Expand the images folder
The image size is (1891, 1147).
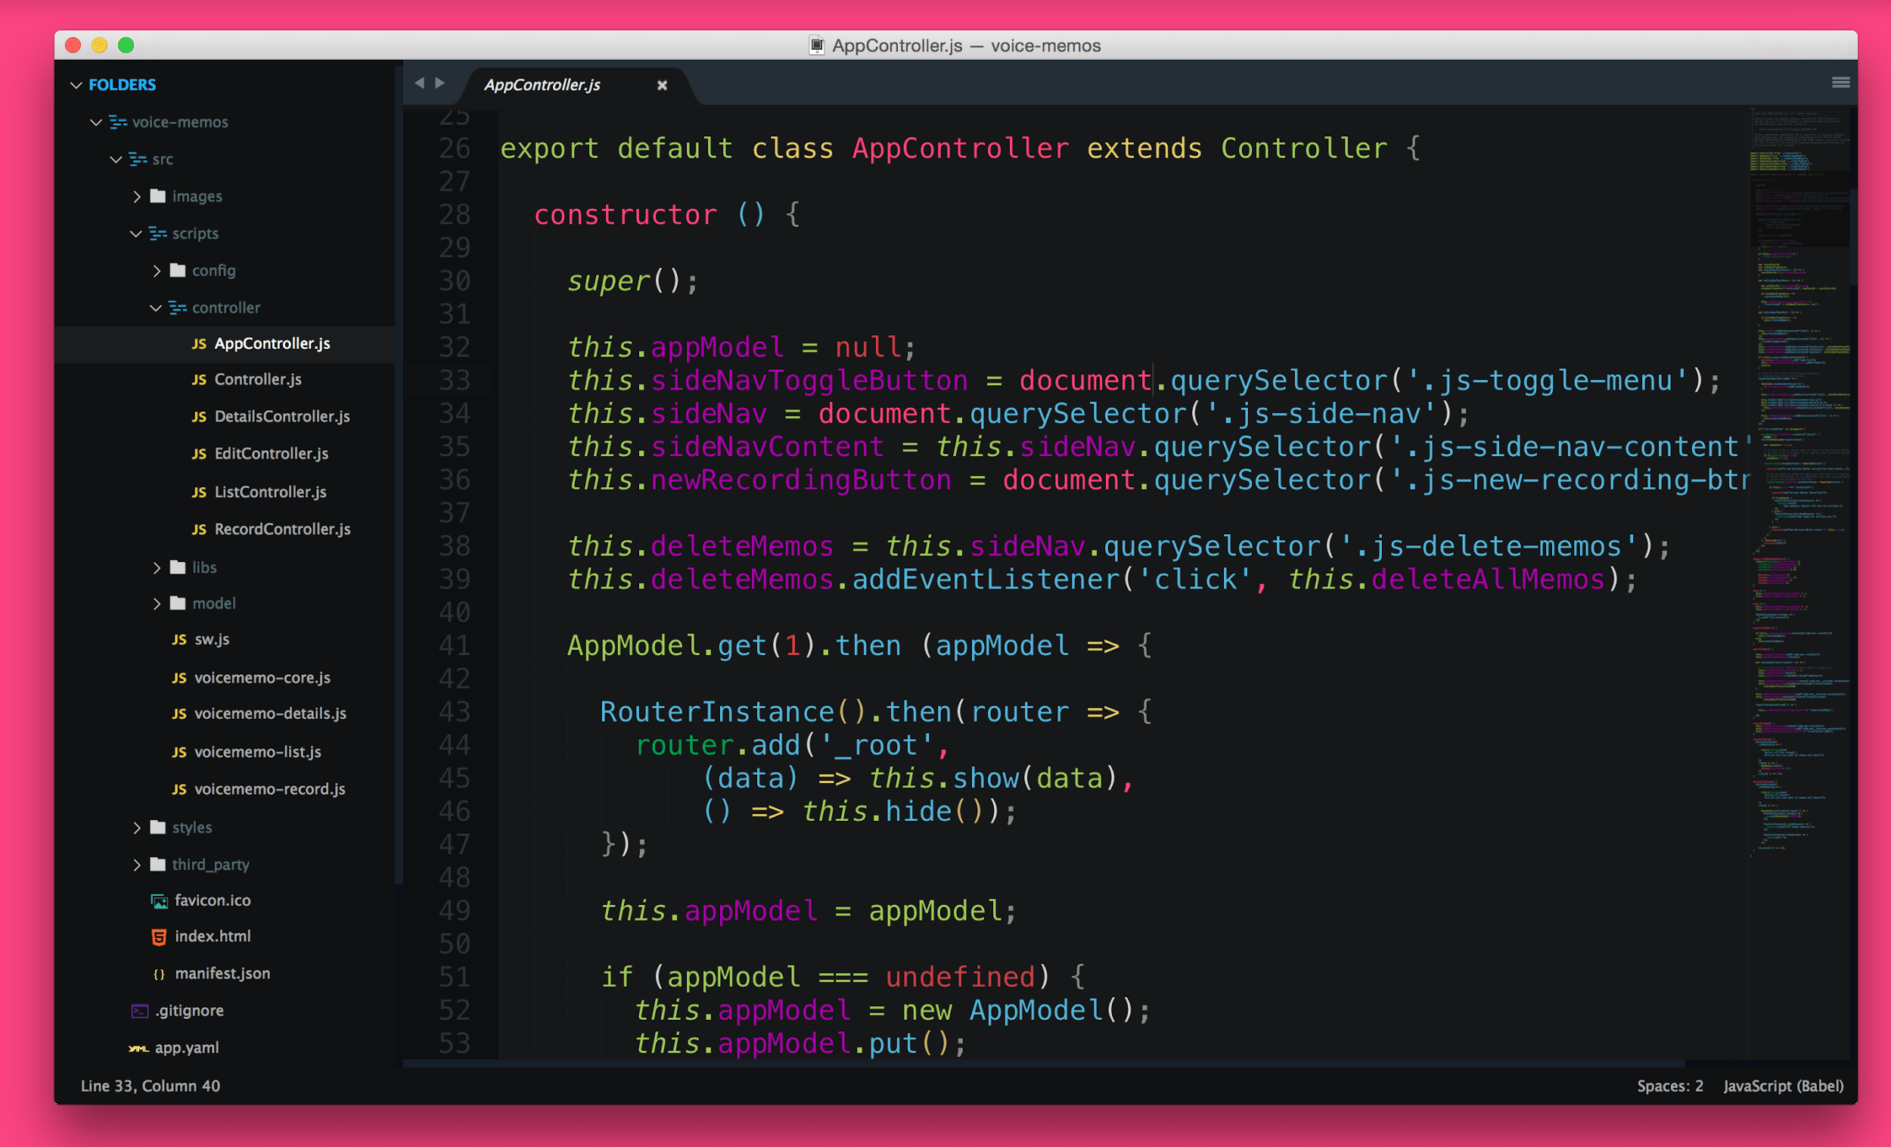click(137, 197)
